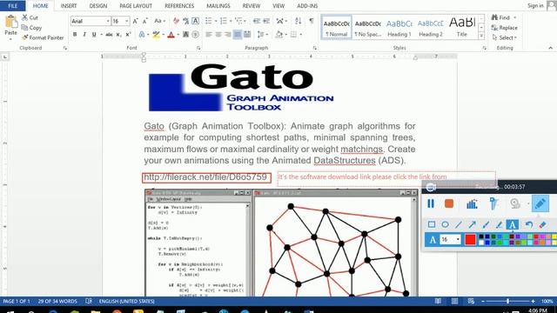Pick the large red color swatch

[x=470, y=240]
